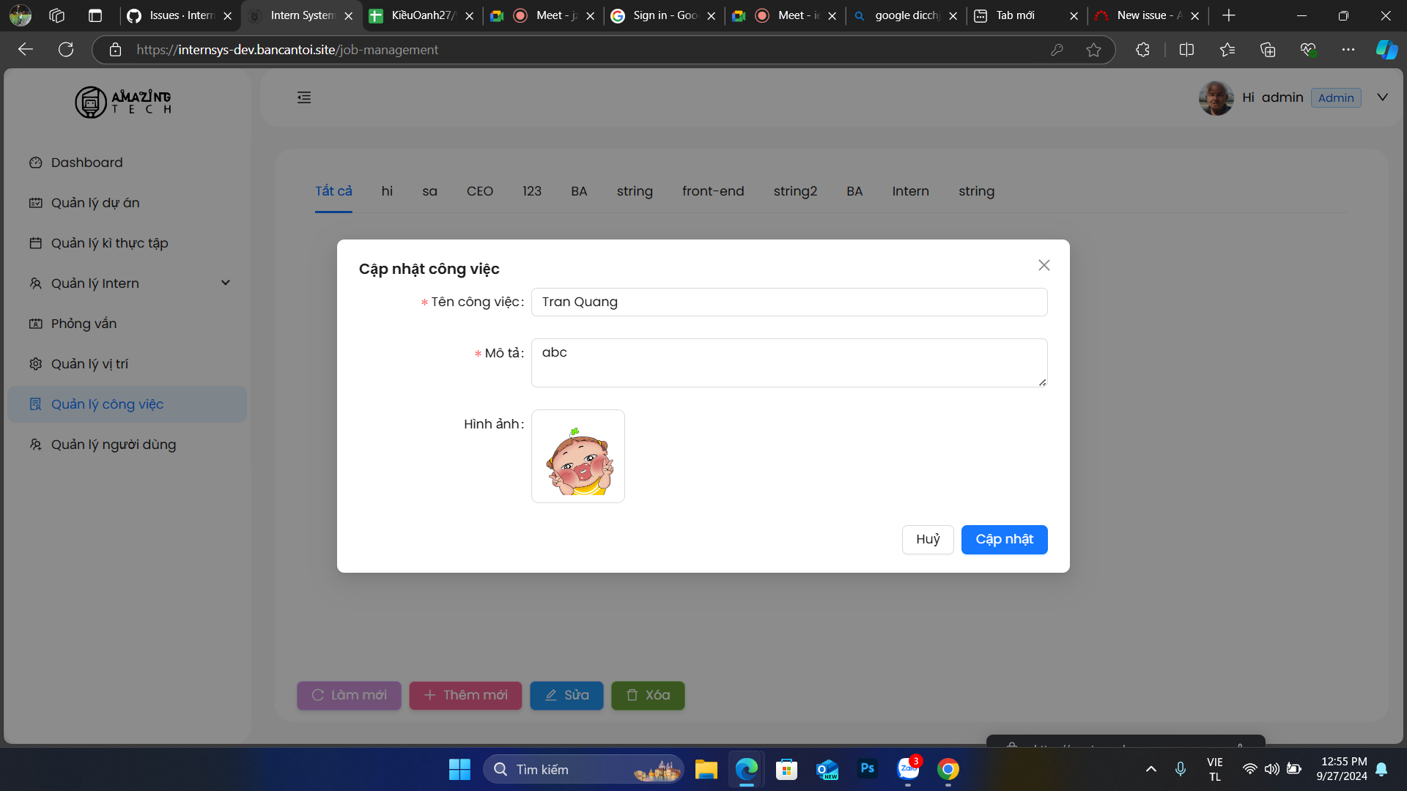This screenshot has height=791, width=1407.
Task: Click the sidebar collapse menu icon
Action: pos(304,97)
